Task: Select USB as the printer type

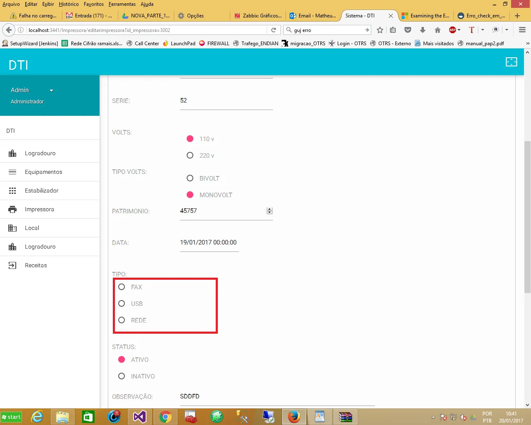Action: (122, 303)
